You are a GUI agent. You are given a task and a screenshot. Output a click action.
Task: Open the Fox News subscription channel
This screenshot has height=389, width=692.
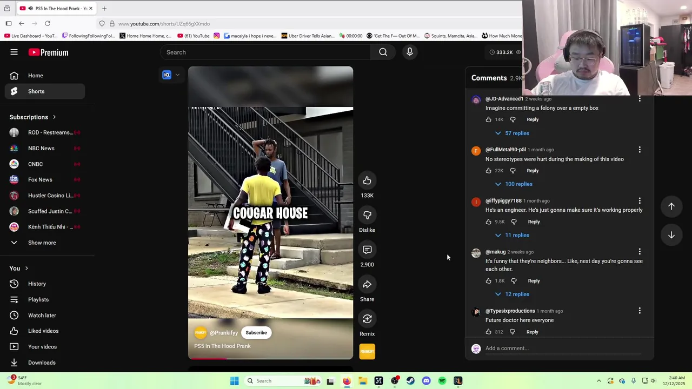click(45, 180)
